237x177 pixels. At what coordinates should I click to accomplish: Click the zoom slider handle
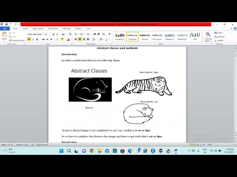click(225, 145)
